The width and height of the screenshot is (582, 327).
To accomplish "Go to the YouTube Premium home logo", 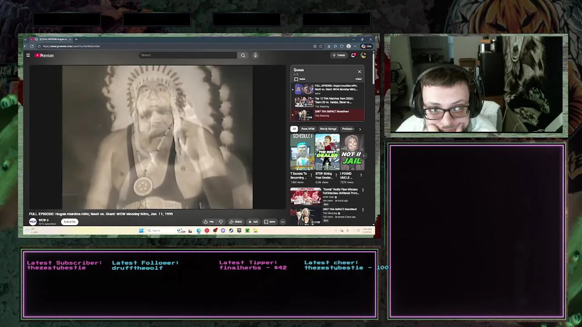I will point(44,55).
